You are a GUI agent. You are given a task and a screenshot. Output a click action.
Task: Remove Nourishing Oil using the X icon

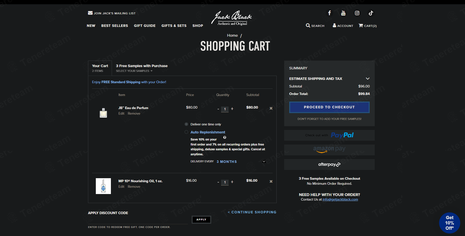click(x=271, y=181)
